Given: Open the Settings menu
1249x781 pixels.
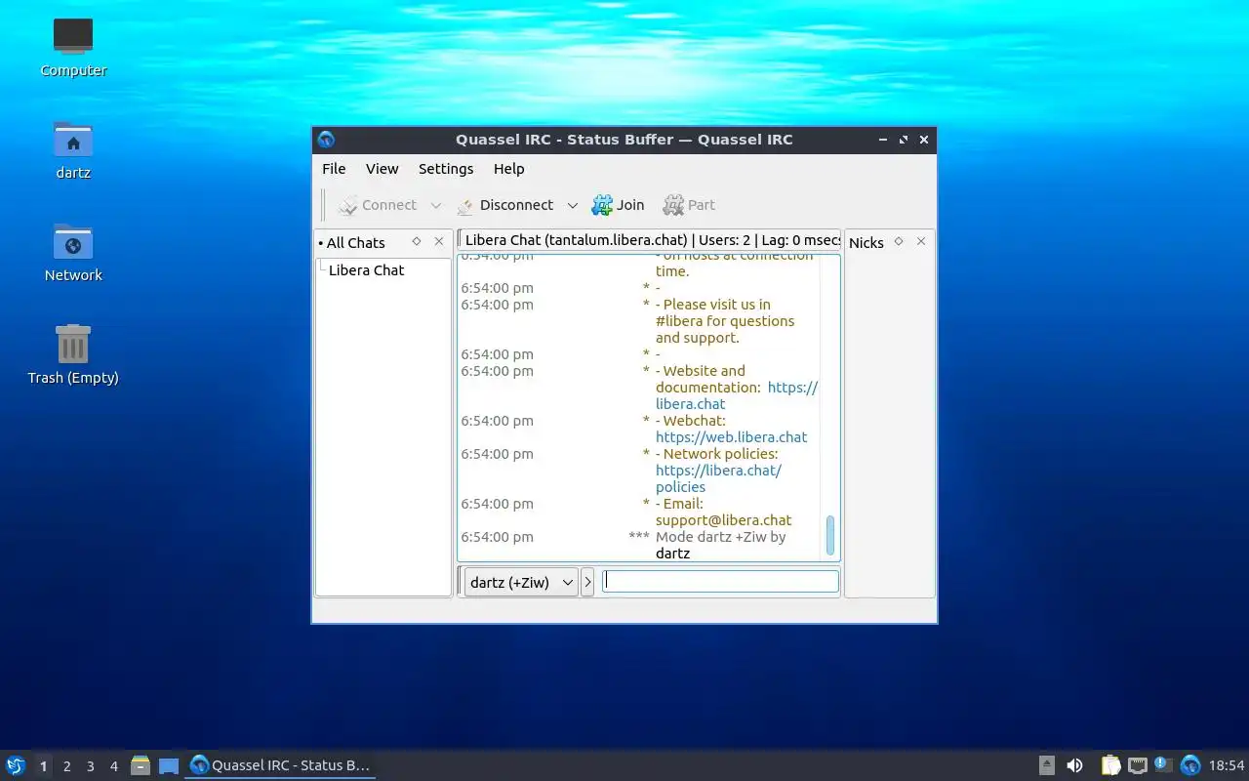Looking at the screenshot, I should coord(446,169).
